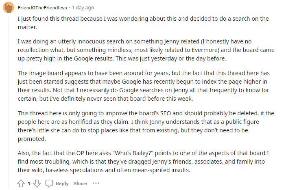Open FriendOTheFriendless user avatar
This screenshot has width=286, height=190.
click(x=8, y=8)
